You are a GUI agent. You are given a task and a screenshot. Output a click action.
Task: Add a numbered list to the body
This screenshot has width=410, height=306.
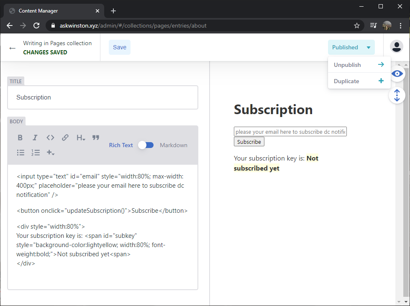pos(36,152)
